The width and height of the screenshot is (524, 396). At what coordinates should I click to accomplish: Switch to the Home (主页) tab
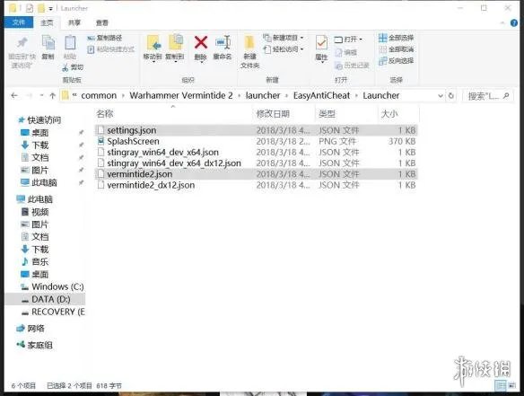(47, 22)
